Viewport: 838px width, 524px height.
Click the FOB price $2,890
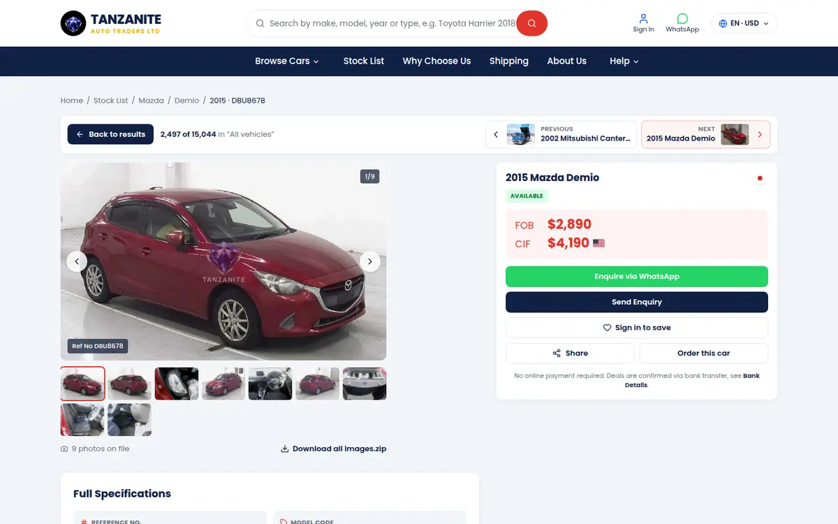569,224
